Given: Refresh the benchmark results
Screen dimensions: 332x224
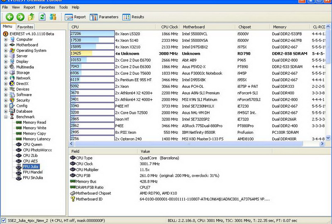Looking at the screenshot, I should click(x=42, y=17).
